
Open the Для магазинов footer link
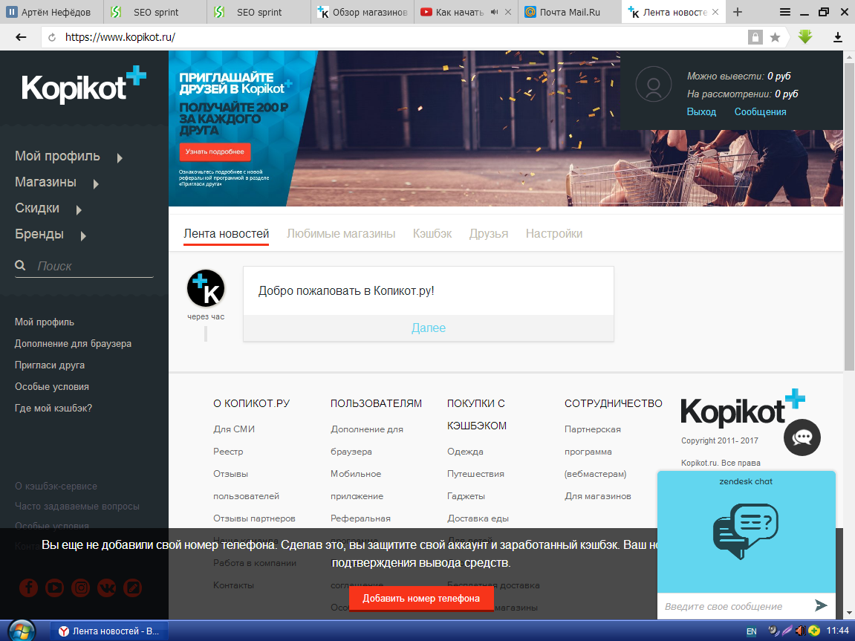tap(598, 496)
